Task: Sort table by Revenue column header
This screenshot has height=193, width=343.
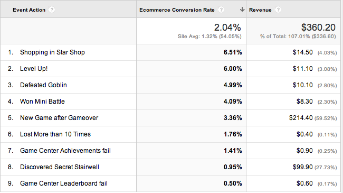Action: (260, 10)
